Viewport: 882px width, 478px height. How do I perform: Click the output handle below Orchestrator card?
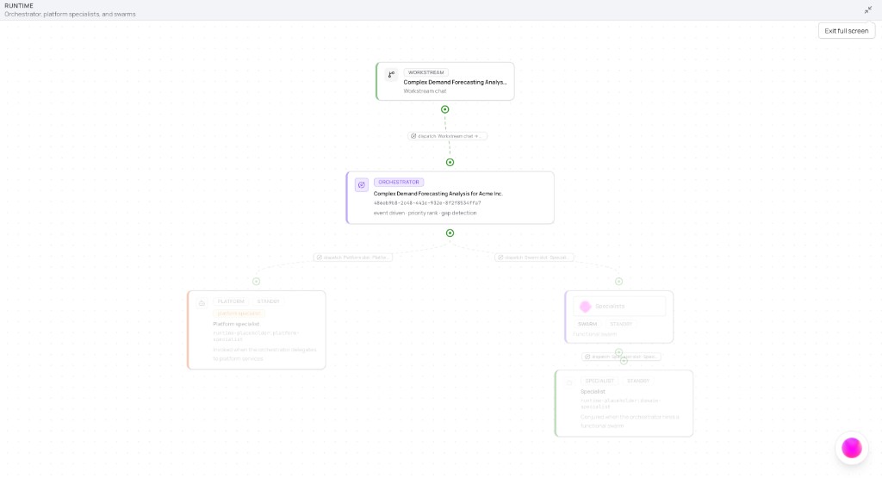[x=450, y=233]
